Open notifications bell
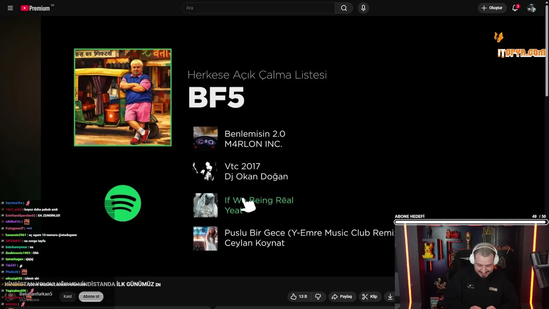Viewport: 549px width, 309px height. pos(515,8)
